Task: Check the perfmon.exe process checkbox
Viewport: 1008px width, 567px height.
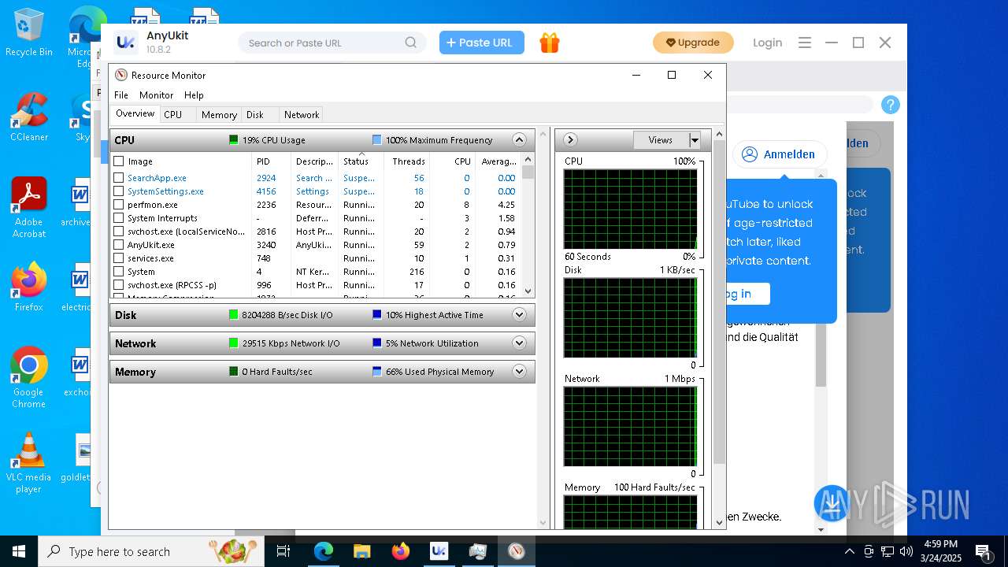Action: point(119,205)
